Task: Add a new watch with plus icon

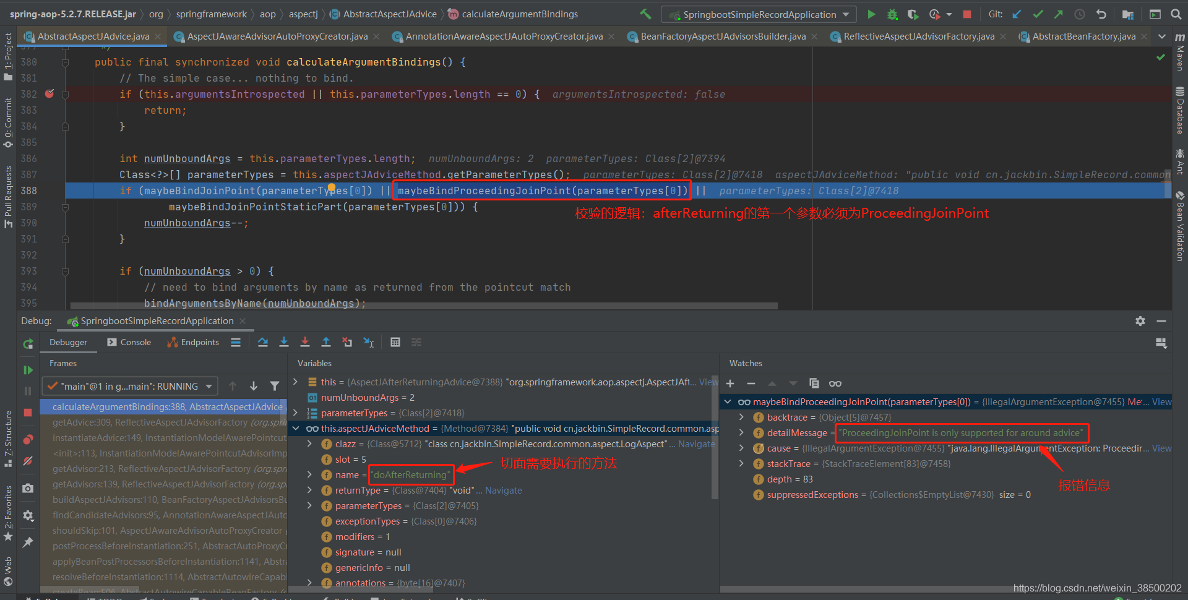Action: (730, 384)
